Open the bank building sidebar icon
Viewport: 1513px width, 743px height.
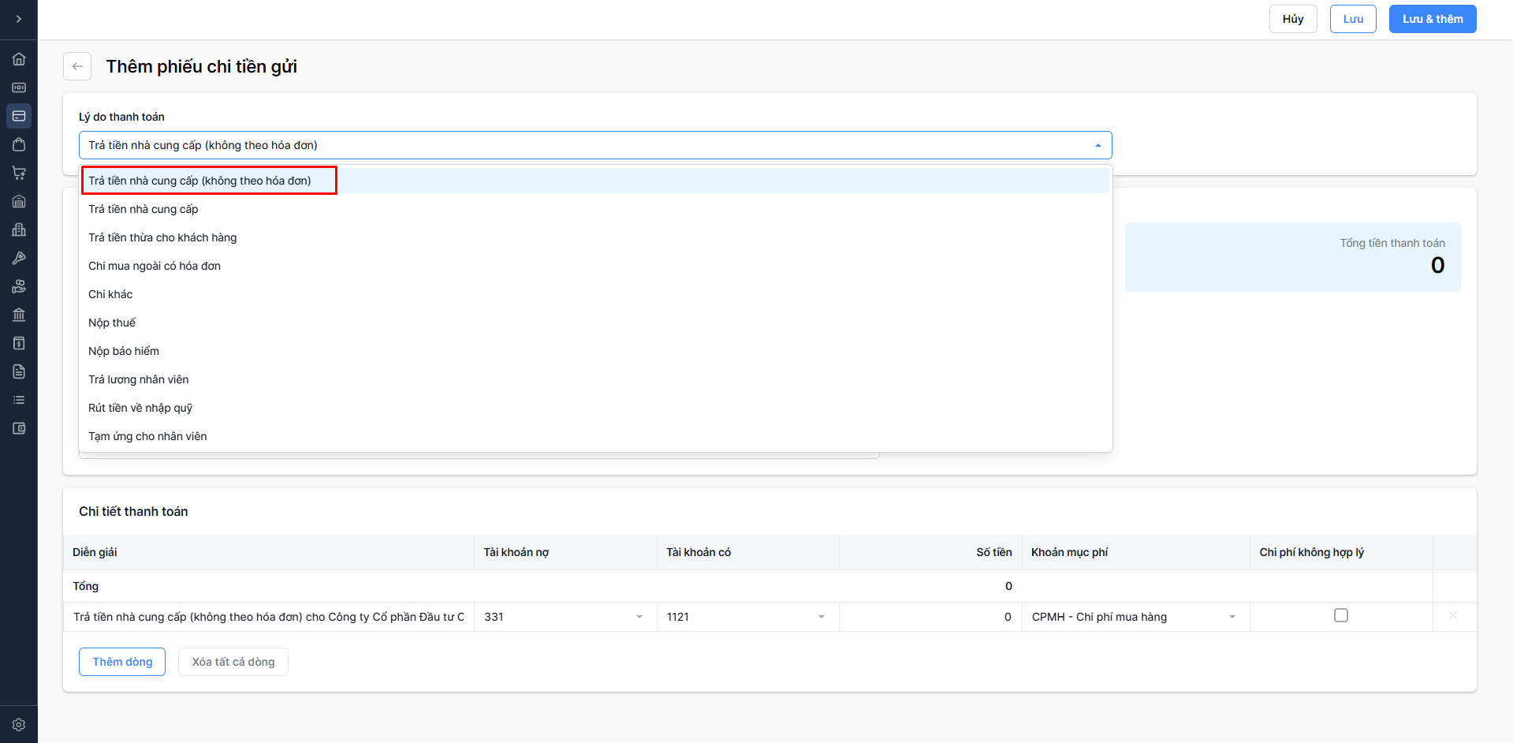point(19,315)
